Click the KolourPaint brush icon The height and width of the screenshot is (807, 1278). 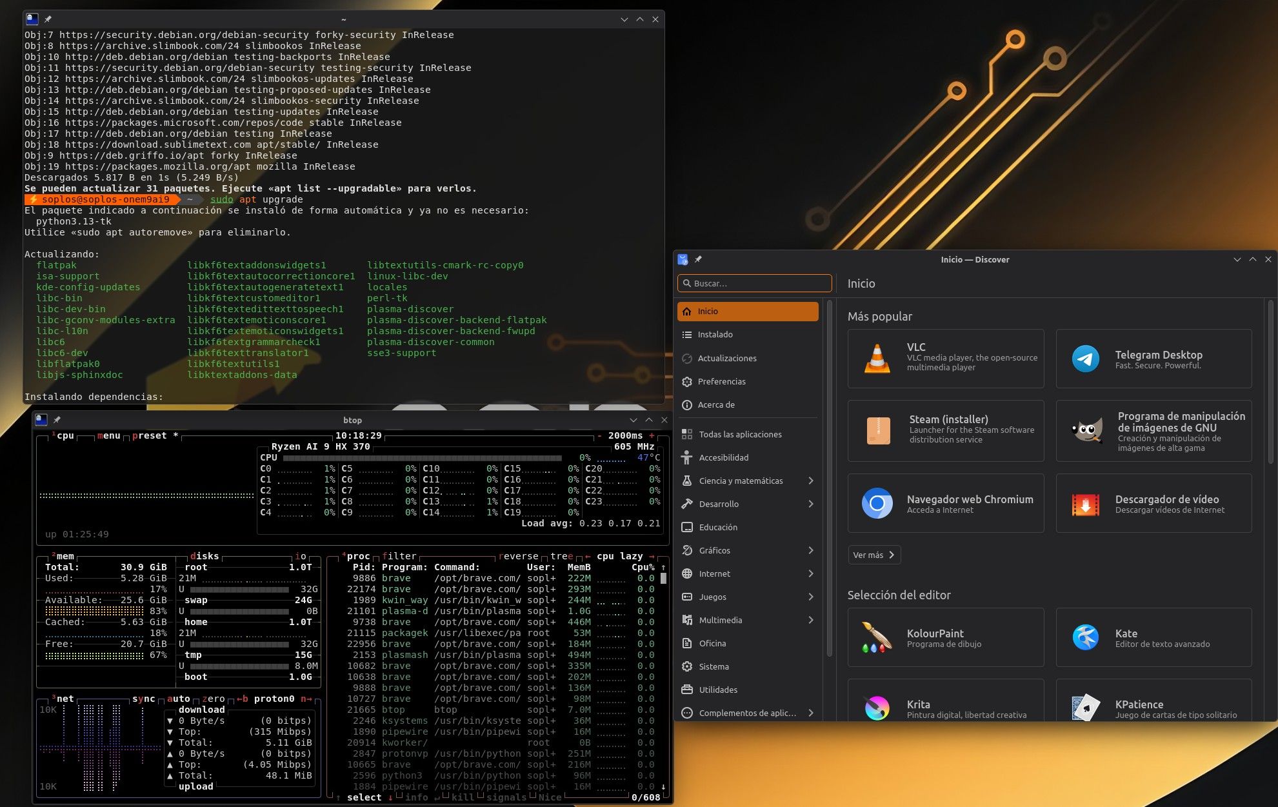click(x=877, y=637)
